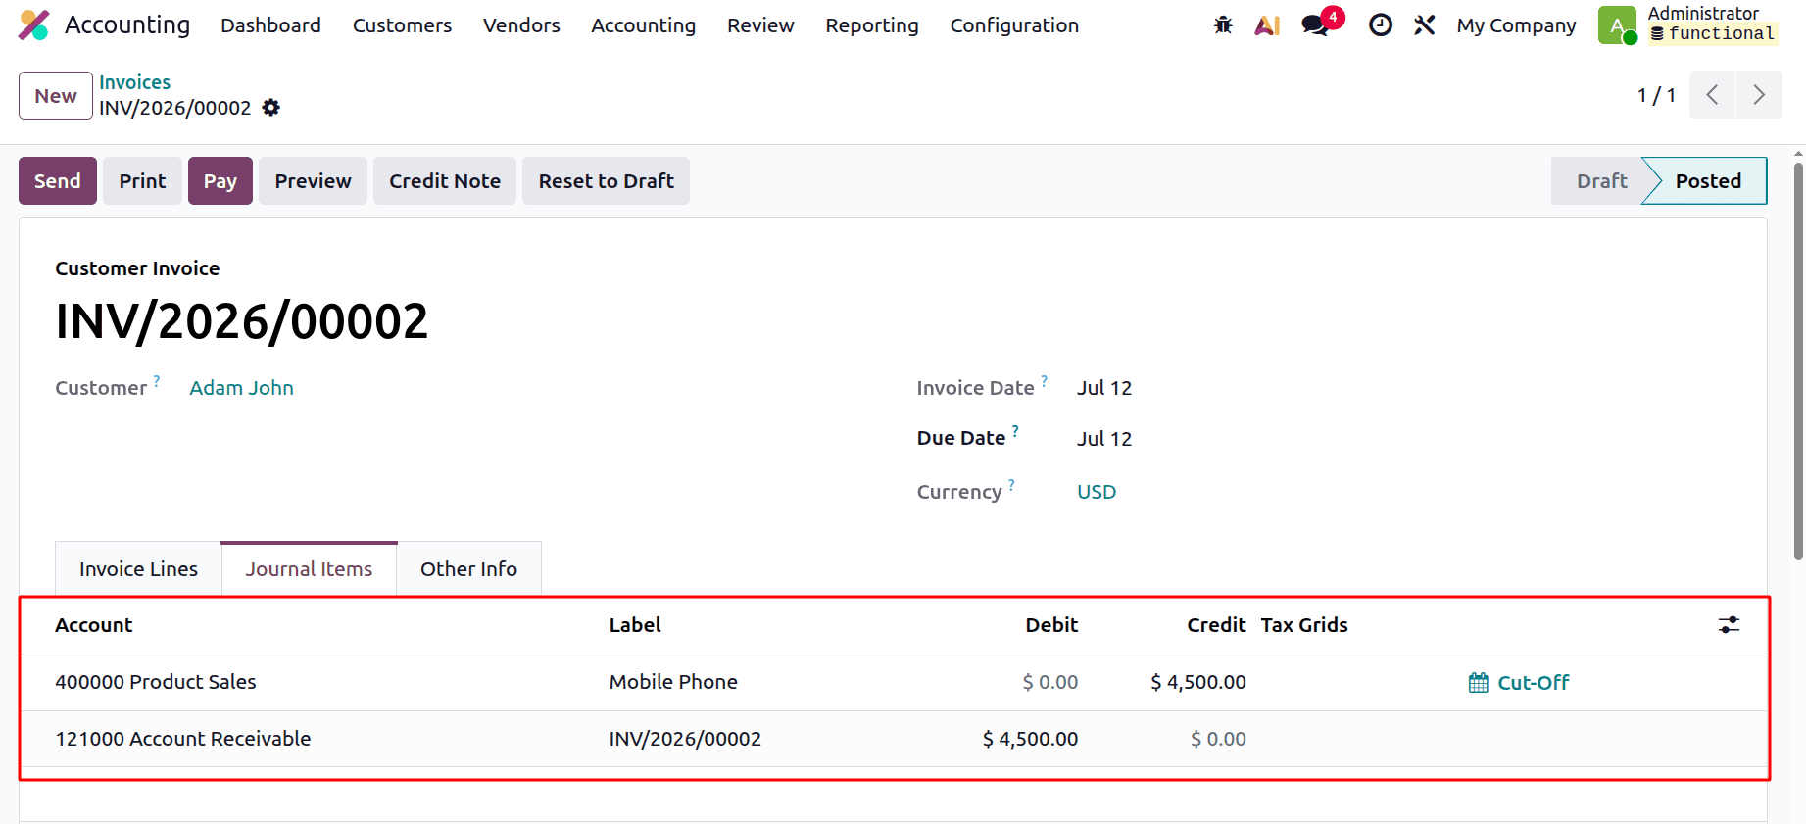
Task: Click Reset to Draft button
Action: pos(606,181)
